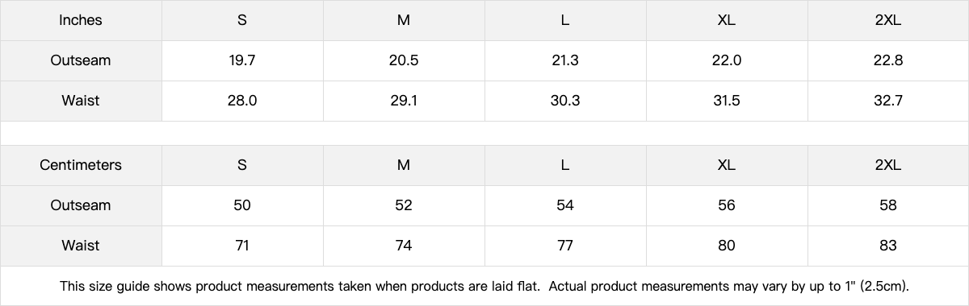Click the 74 waist centimeter value
The height and width of the screenshot is (306, 969).
(404, 246)
